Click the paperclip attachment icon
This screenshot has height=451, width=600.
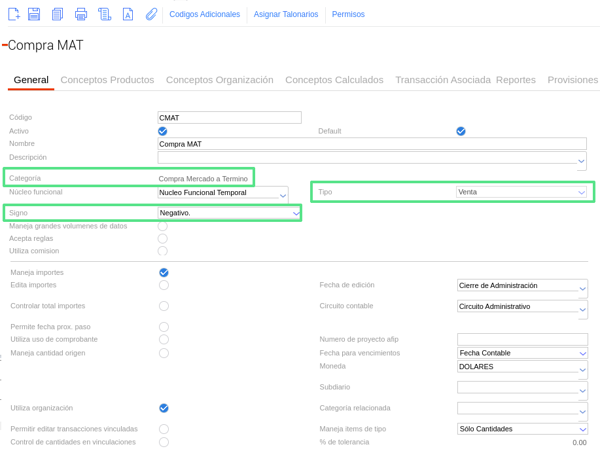coord(151,14)
